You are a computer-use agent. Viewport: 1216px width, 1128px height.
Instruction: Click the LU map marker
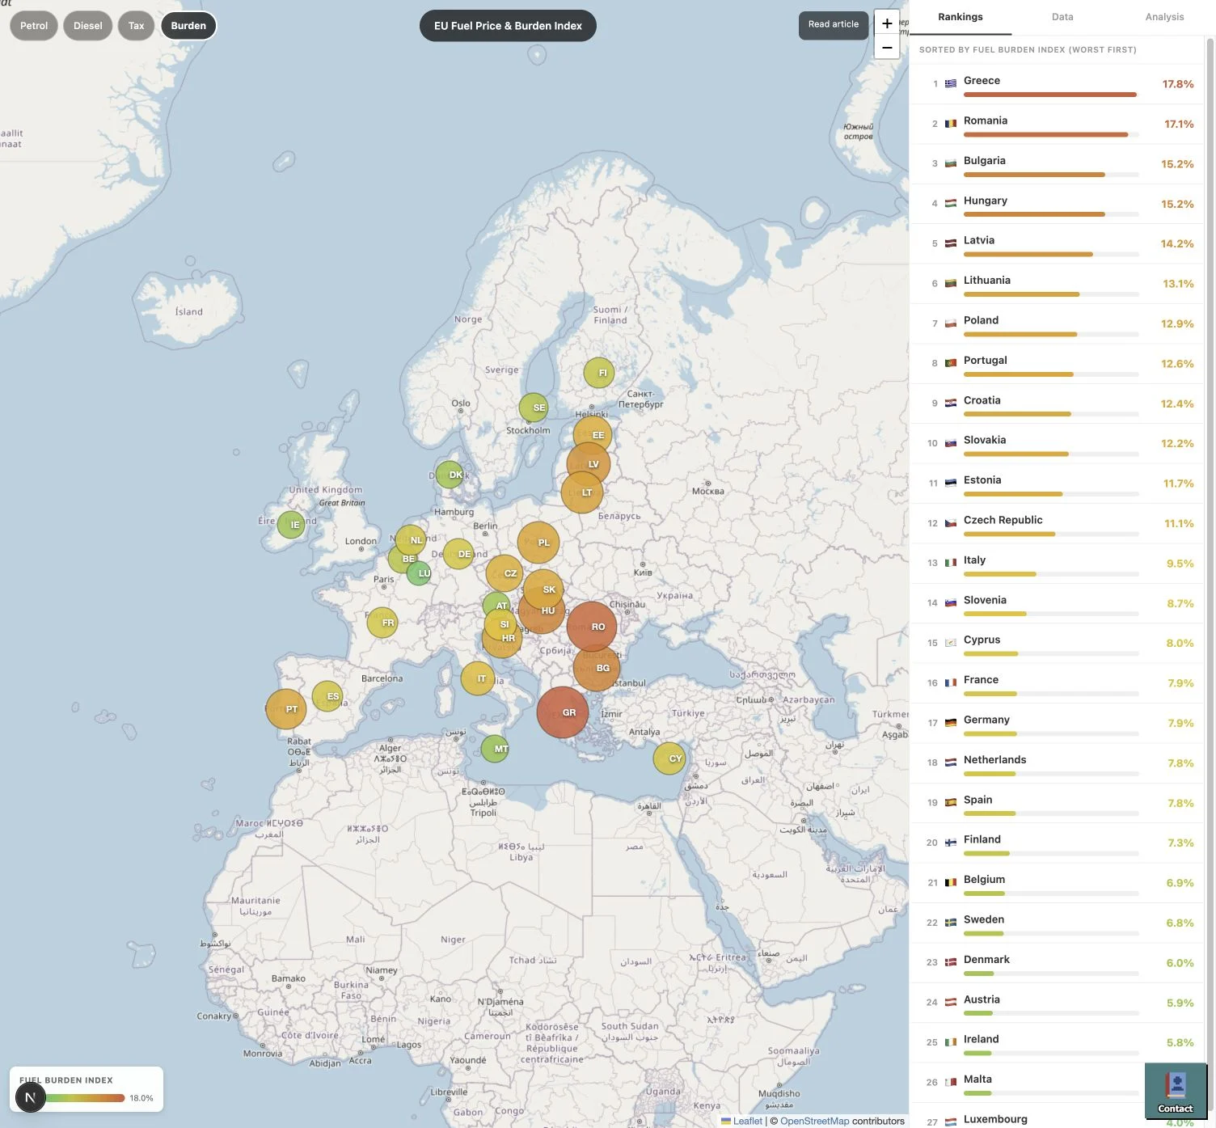pyautogui.click(x=419, y=573)
